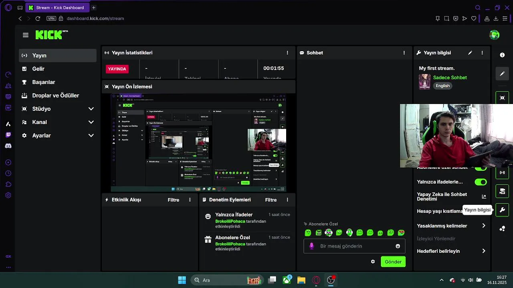Click the stream preview icon in right rail

tap(502, 98)
